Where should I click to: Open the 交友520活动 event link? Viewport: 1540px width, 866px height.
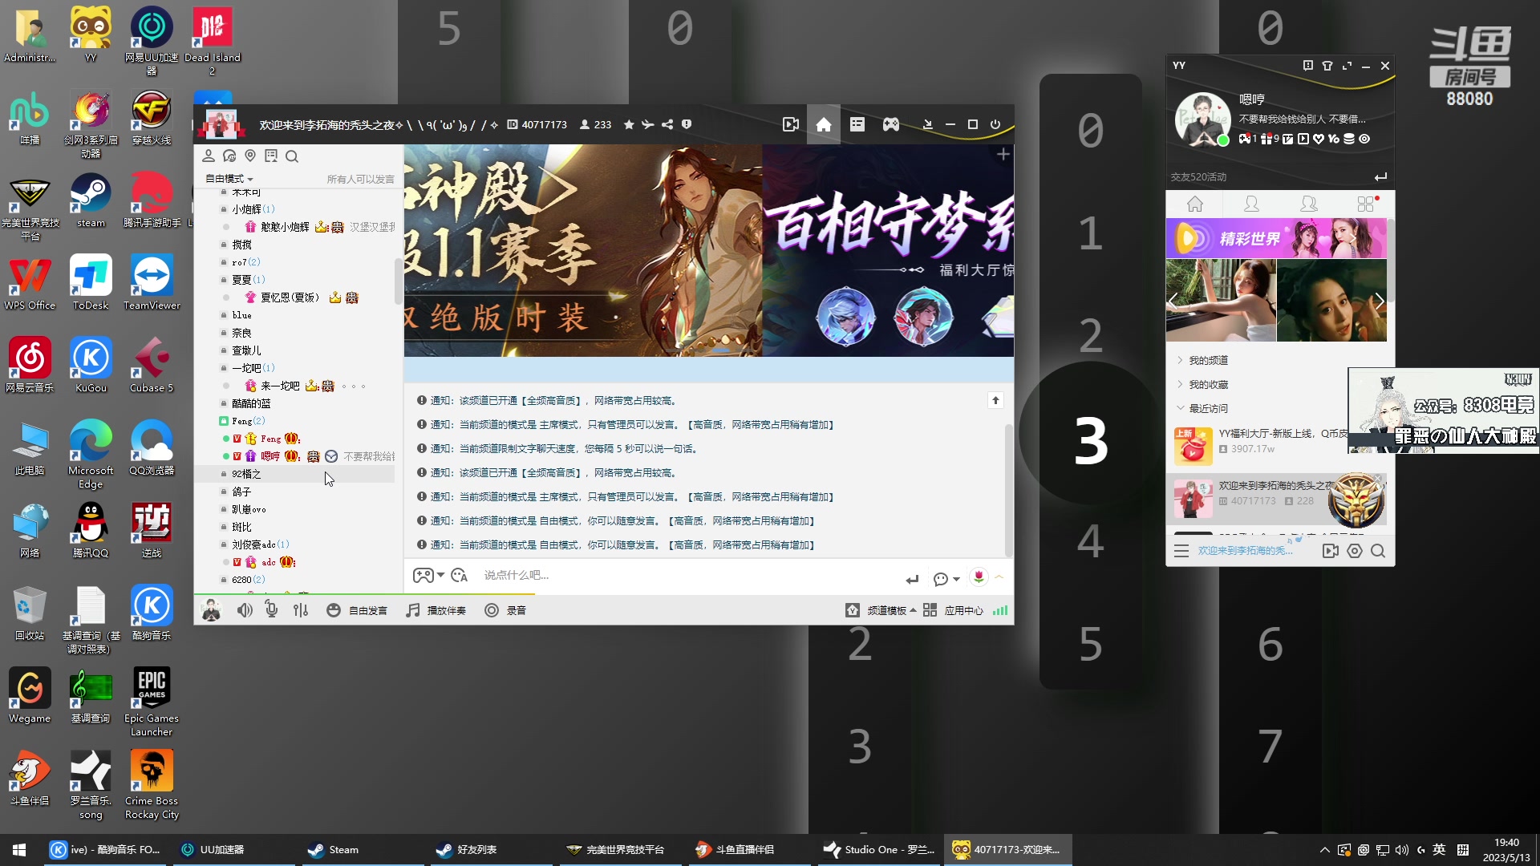point(1198,176)
